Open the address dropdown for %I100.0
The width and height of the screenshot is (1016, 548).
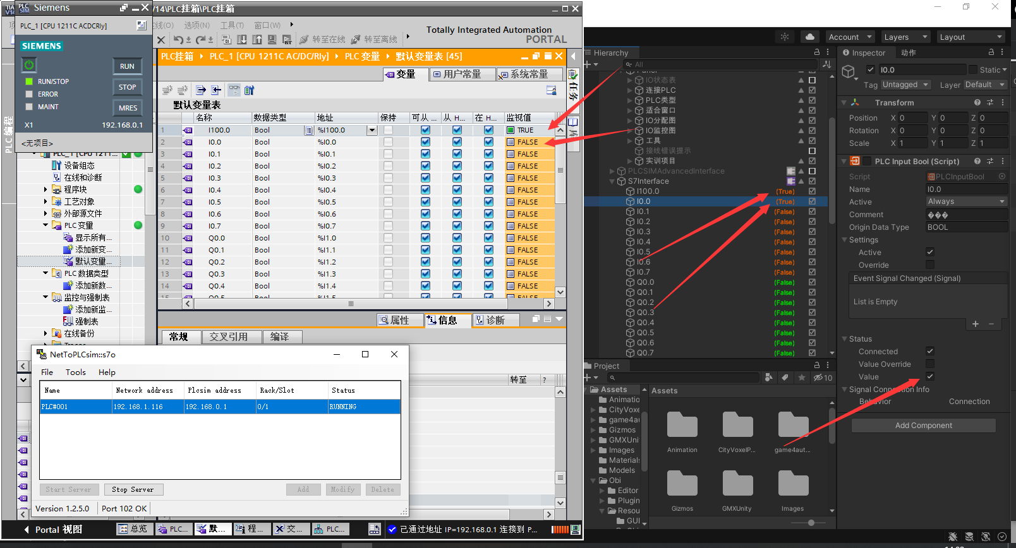pos(372,130)
